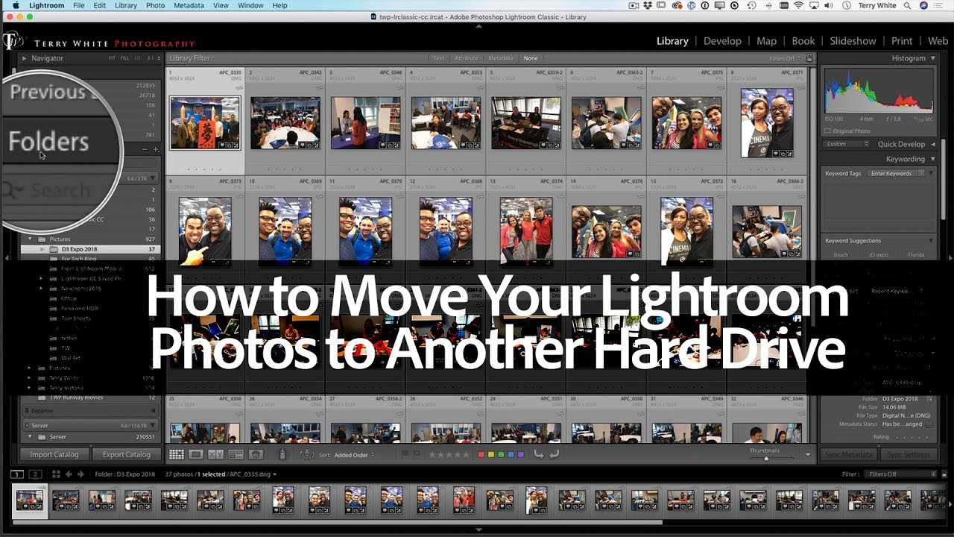Open the Metadata menu
954x537 pixels.
click(x=189, y=5)
